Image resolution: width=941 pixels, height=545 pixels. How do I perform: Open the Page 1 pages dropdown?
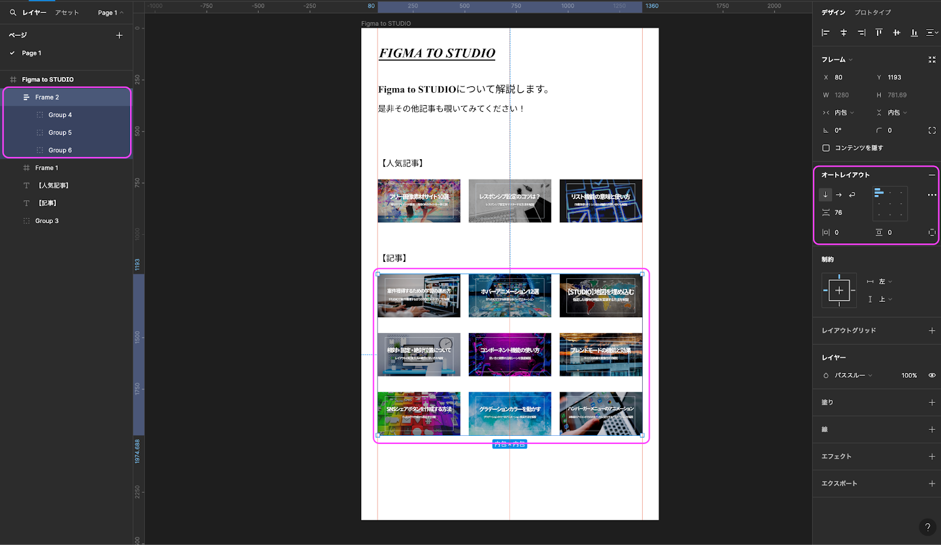pyautogui.click(x=111, y=13)
